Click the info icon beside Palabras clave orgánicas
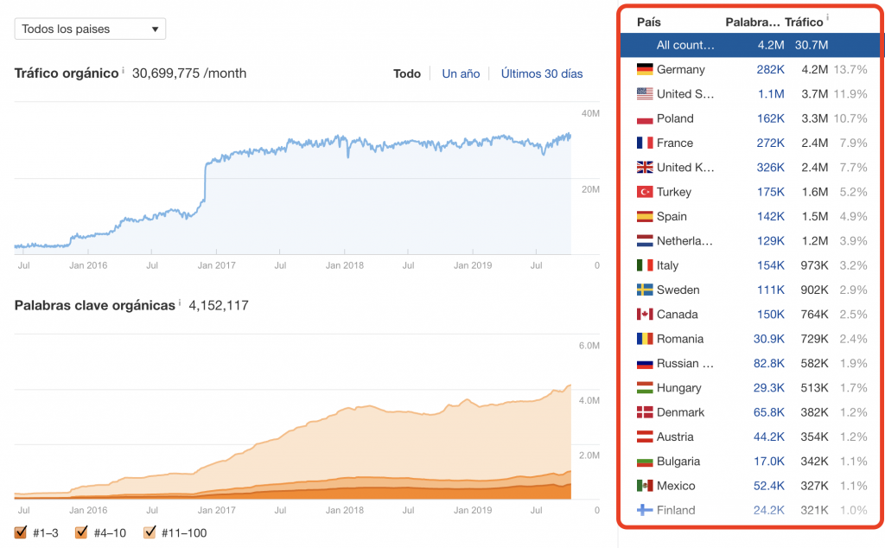Image resolution: width=885 pixels, height=548 pixels. click(x=181, y=303)
